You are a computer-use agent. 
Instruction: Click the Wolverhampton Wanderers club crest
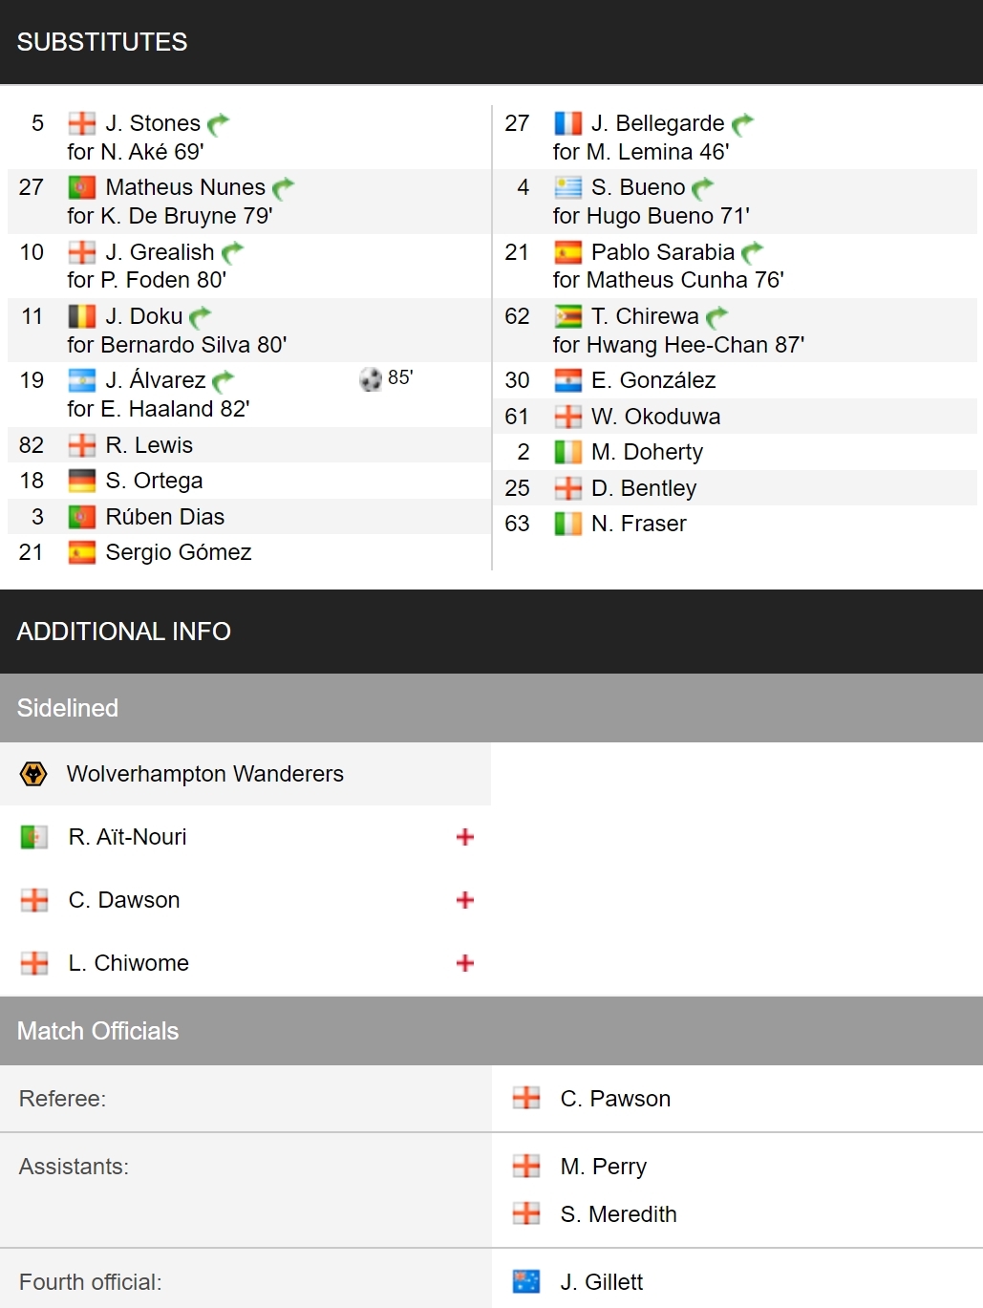tap(33, 774)
